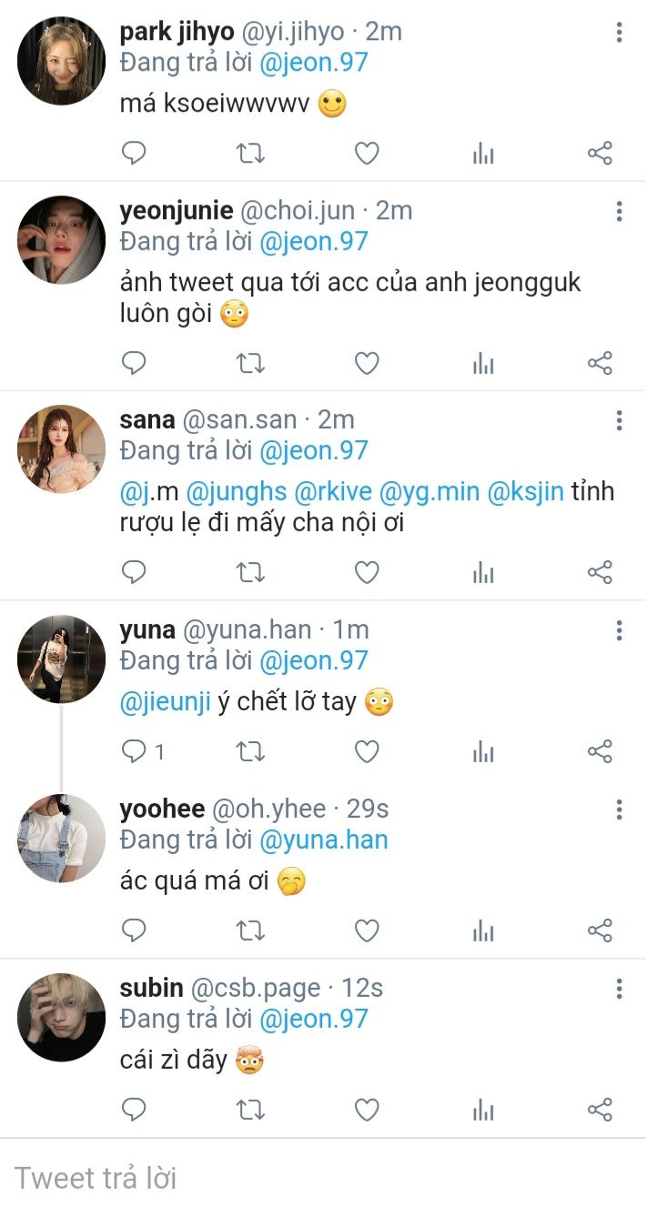Retweet yoohee's reply

(x=250, y=930)
